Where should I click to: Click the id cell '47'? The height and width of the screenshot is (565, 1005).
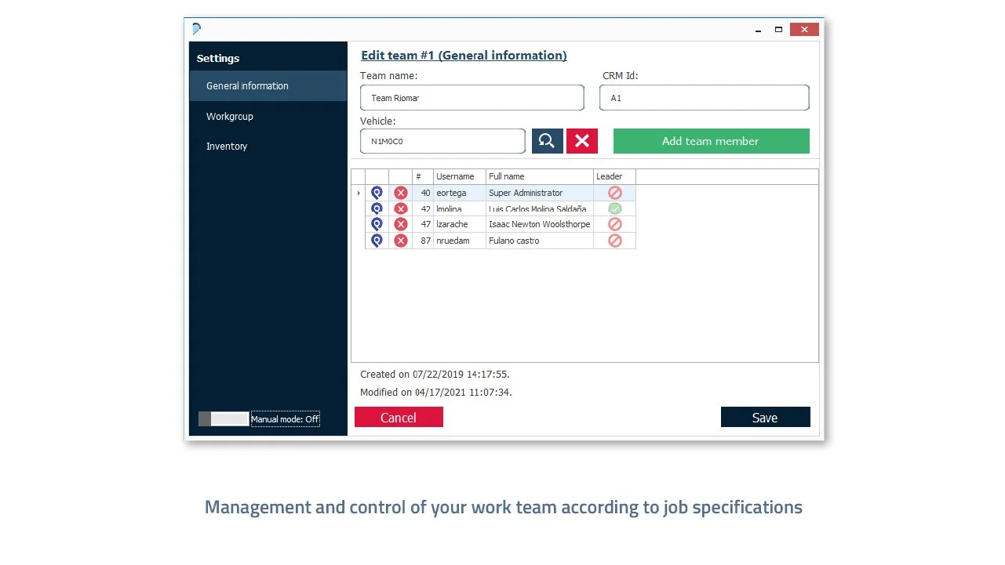423,224
